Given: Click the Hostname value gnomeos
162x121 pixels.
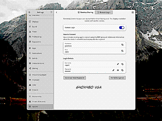Looking at the screenshot, I should [68, 46].
